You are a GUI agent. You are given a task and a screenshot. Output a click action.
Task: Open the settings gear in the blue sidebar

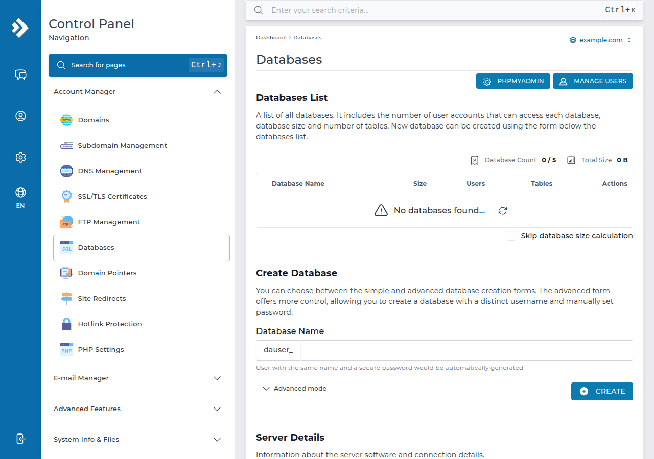[20, 157]
